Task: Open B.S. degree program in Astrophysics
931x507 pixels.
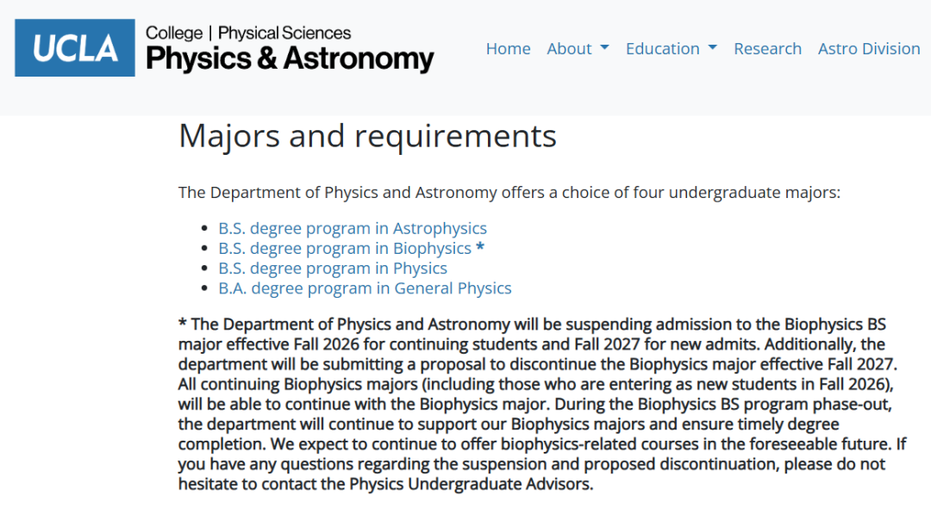Action: pos(353,228)
